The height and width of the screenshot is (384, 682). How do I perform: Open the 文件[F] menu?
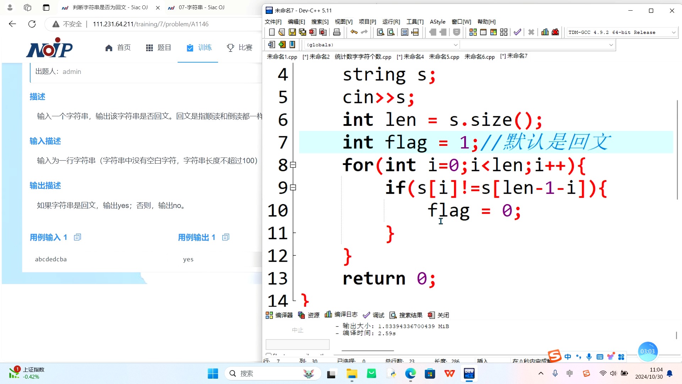point(273,22)
